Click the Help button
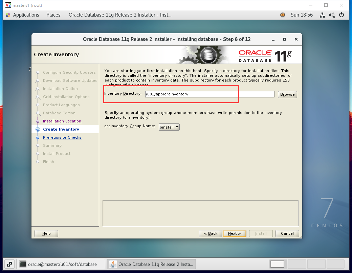 pos(46,233)
